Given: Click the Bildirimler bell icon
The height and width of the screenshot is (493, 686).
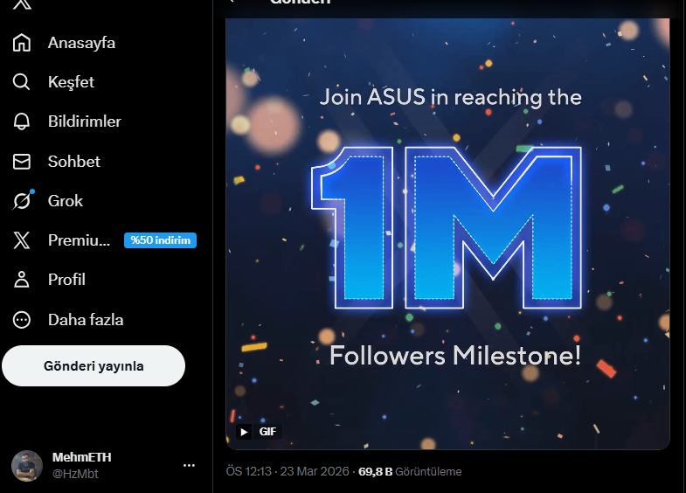Looking at the screenshot, I should [x=22, y=122].
